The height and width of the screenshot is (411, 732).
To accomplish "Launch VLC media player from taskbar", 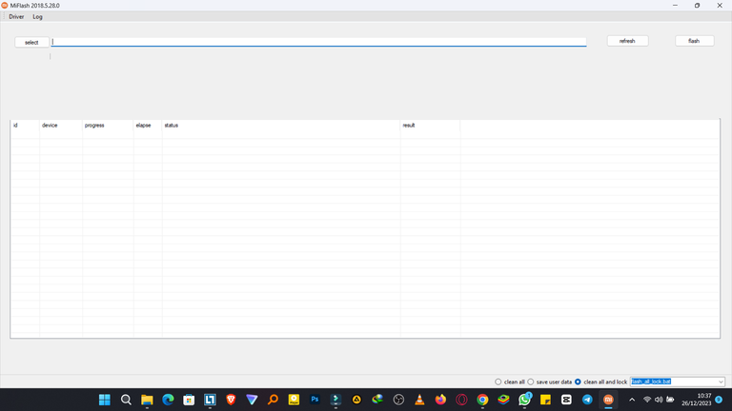I will click(x=419, y=400).
